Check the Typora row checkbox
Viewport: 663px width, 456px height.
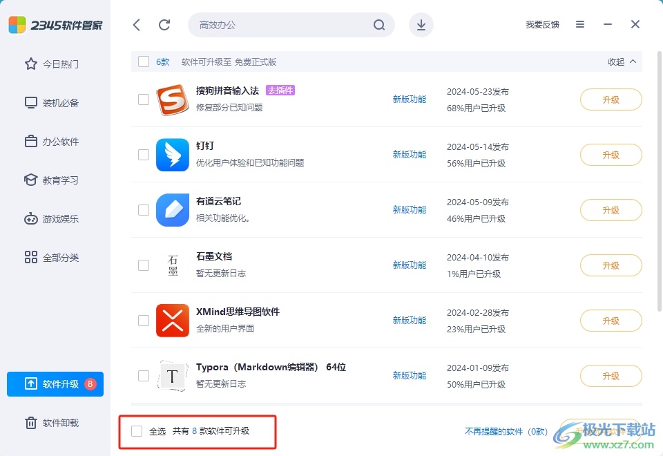point(144,376)
